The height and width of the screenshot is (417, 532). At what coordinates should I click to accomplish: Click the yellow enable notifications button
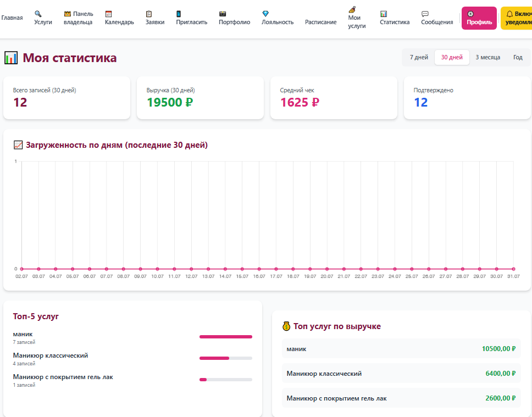[517, 18]
